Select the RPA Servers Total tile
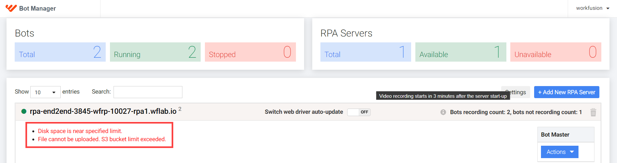Viewport: 617px width, 163px height. [366, 52]
